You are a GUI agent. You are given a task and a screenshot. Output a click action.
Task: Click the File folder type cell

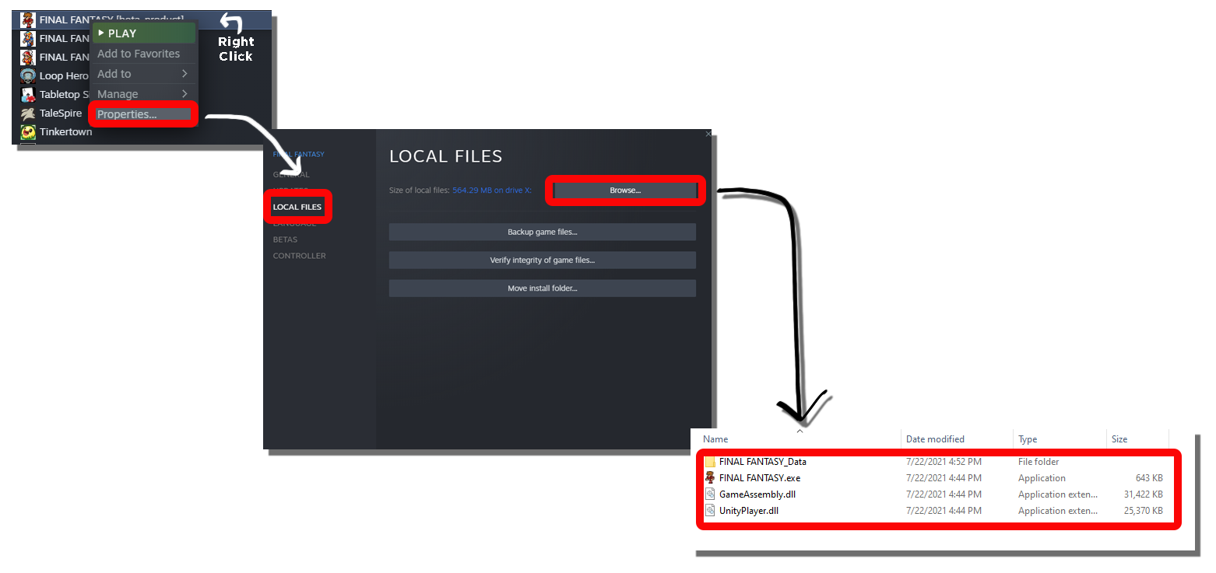[x=1039, y=462]
